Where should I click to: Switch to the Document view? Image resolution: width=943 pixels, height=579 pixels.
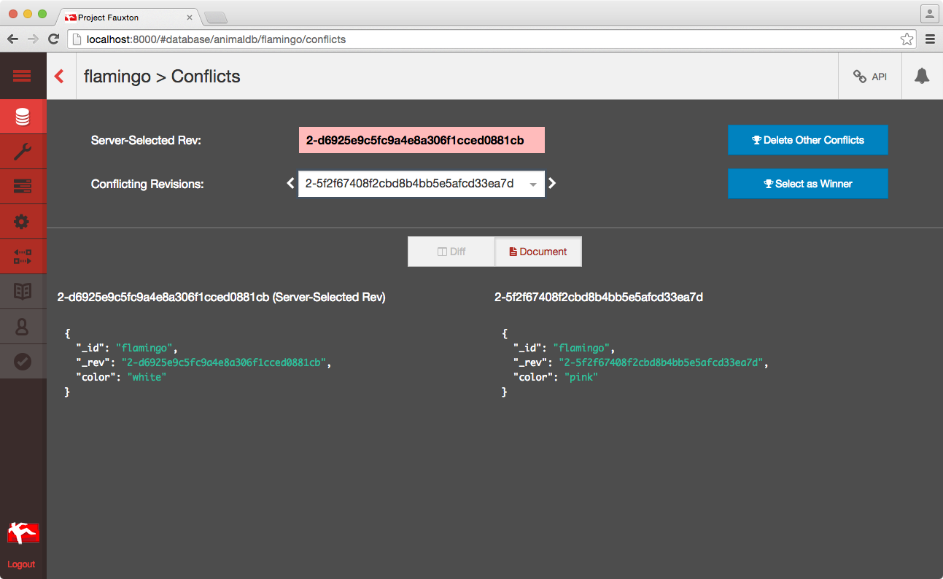[x=538, y=252]
